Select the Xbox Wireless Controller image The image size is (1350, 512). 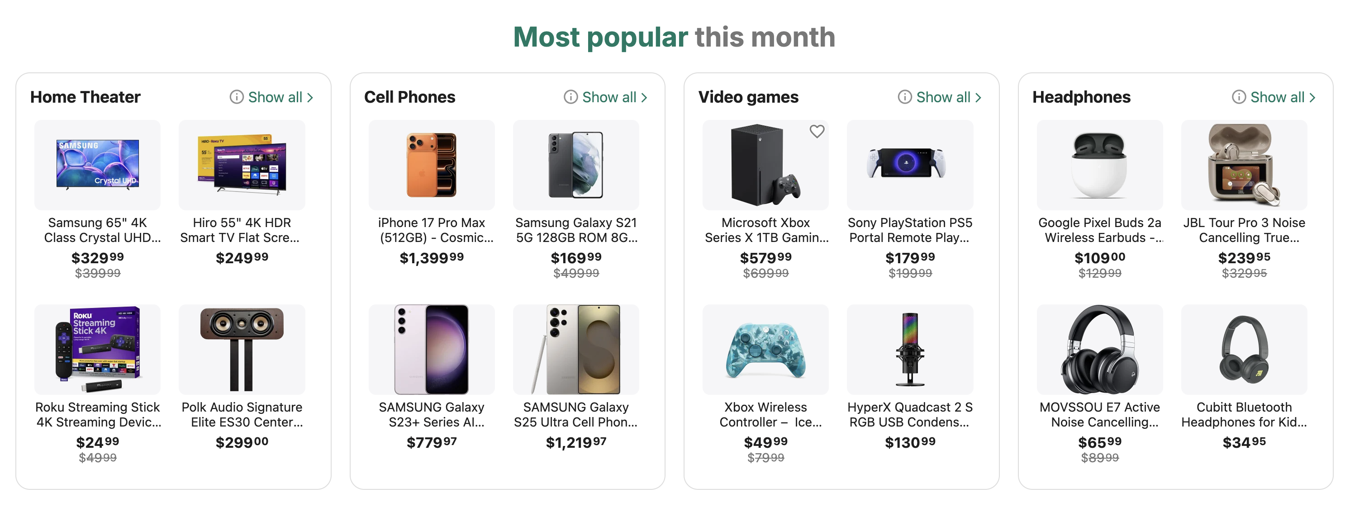(x=765, y=349)
